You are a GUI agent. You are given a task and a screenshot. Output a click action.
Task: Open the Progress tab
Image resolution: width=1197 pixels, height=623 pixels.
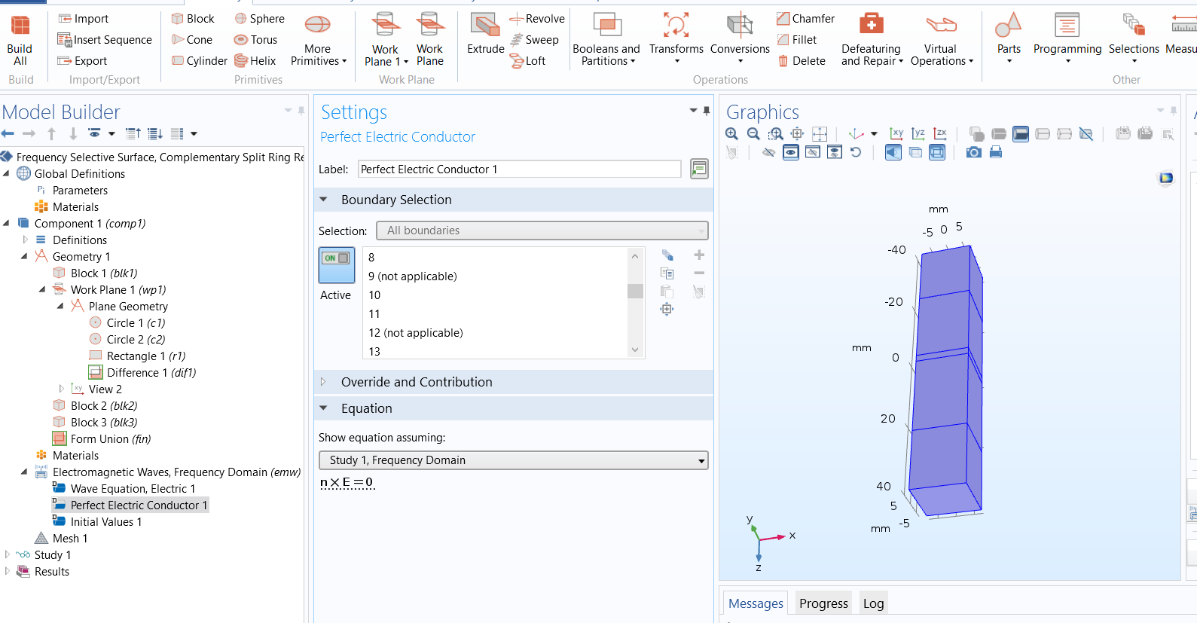tap(823, 603)
